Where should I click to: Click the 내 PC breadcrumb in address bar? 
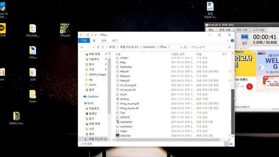tap(112, 47)
